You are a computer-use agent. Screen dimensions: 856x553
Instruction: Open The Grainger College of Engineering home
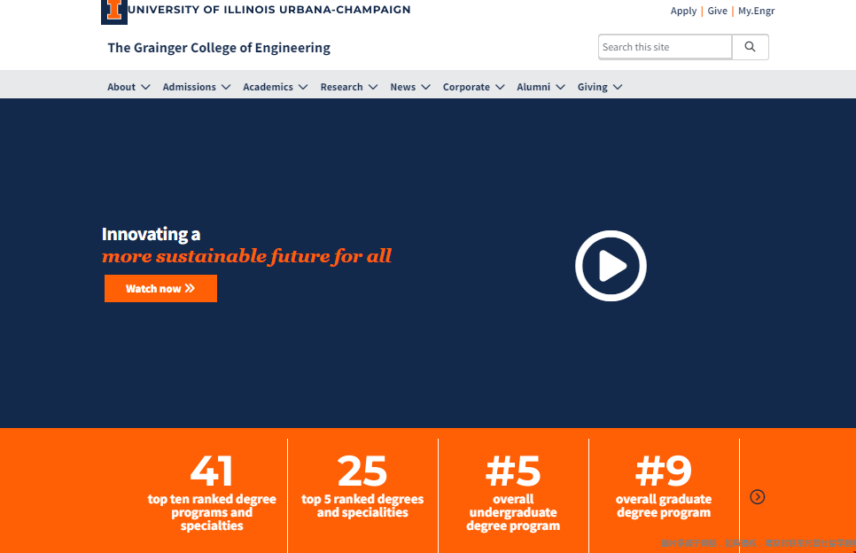coord(219,48)
